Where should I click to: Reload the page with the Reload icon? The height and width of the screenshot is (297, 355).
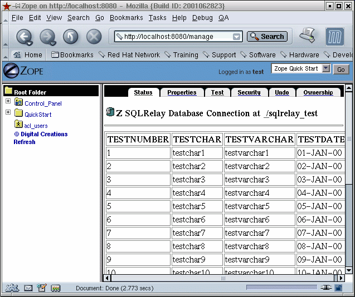71,37
